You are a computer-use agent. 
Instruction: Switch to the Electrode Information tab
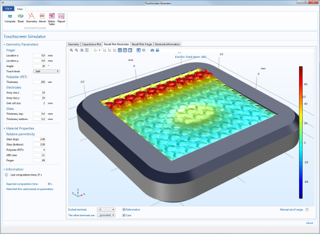(x=167, y=44)
